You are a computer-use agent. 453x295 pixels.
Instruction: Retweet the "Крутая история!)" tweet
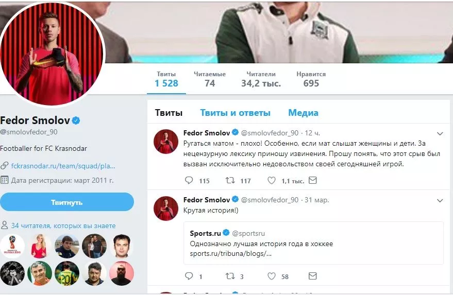(230, 276)
